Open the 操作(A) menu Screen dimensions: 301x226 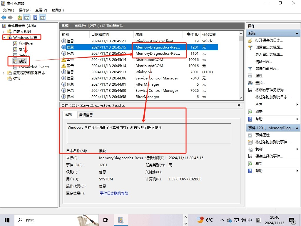pos(25,10)
